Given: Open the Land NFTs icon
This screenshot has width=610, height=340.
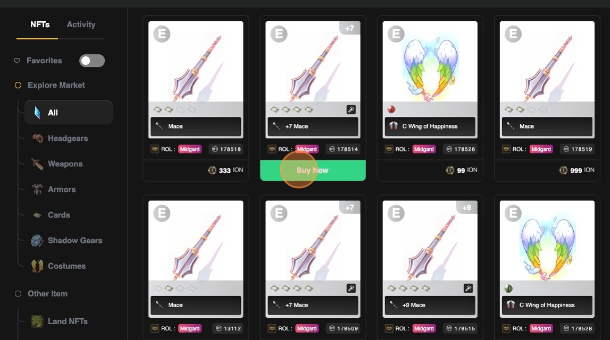Looking at the screenshot, I should point(37,321).
